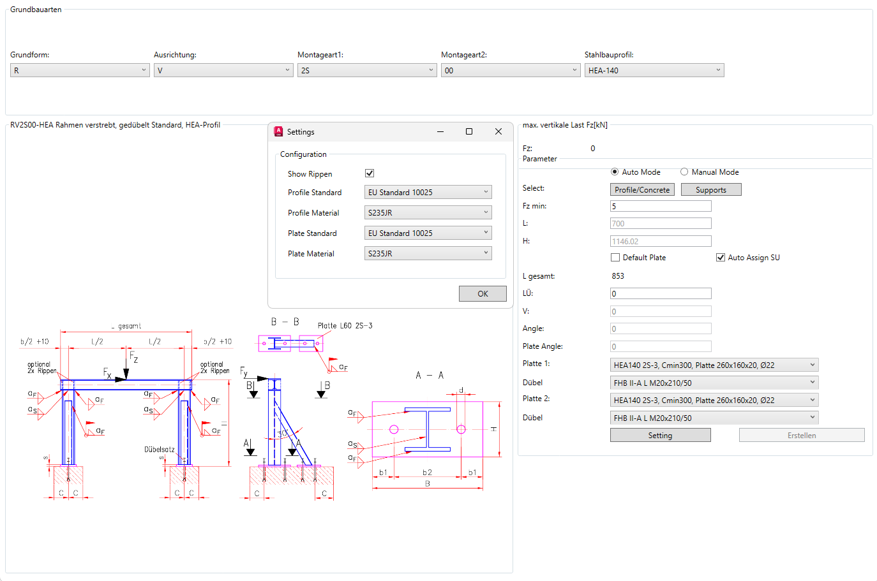This screenshot has height=581, width=877.
Task: Click the LÜ input field
Action: (661, 293)
